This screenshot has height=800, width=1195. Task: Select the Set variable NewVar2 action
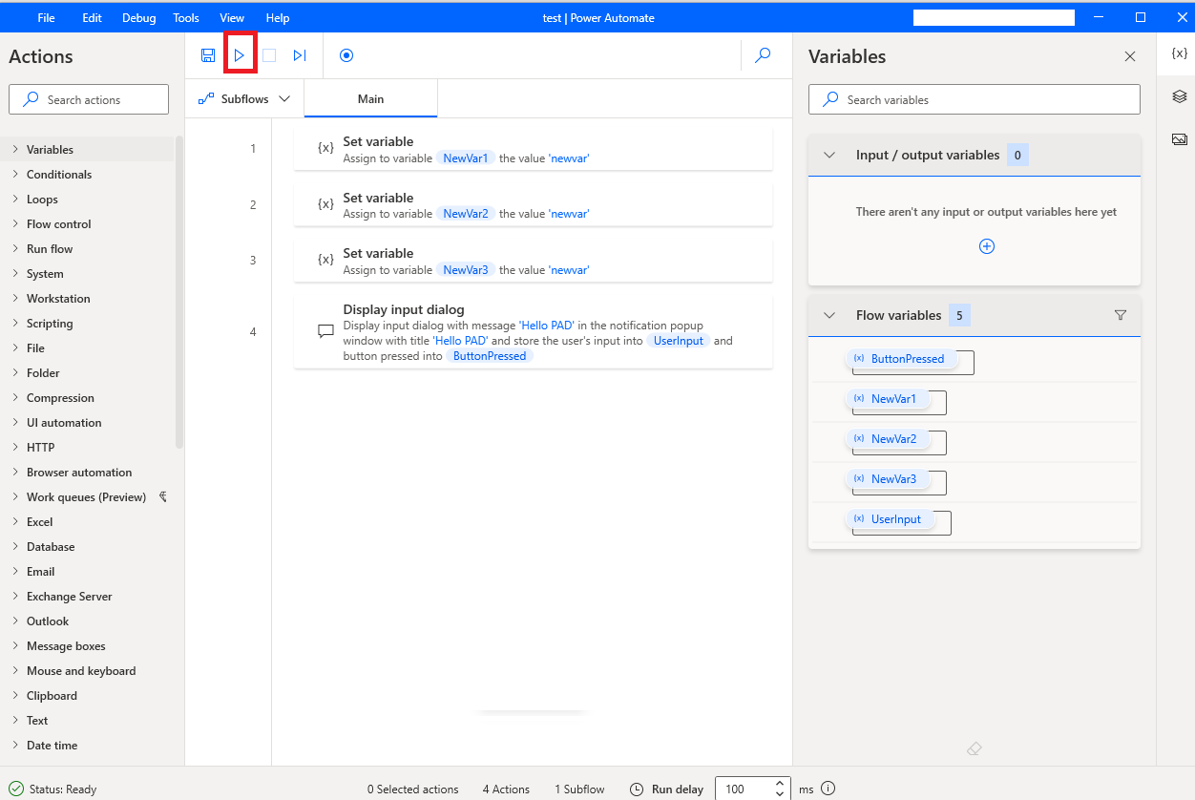click(x=534, y=205)
